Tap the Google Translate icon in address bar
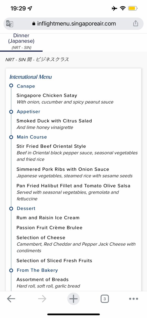The width and height of the screenshot is (147, 318). click(10, 24)
